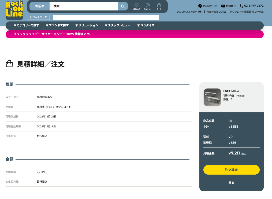Click the Pace iLok 3 product thumbnail
This screenshot has height=199, width=272.
[x=212, y=97]
